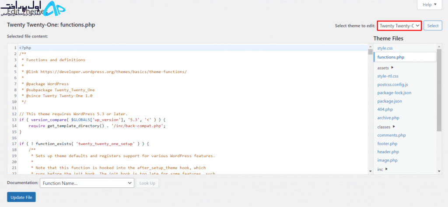Open package.json file
Viewport: 448px width, 207px height.
click(x=390, y=101)
